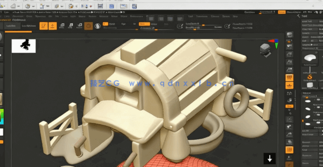This screenshot has width=323, height=167.
Task: Toggle the Local symmetry icon
Action: pyautogui.click(x=289, y=93)
